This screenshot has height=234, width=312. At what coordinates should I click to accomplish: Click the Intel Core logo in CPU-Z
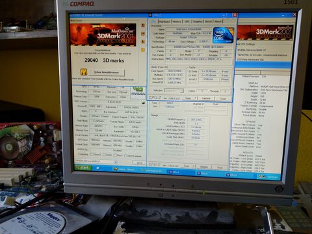click(223, 35)
